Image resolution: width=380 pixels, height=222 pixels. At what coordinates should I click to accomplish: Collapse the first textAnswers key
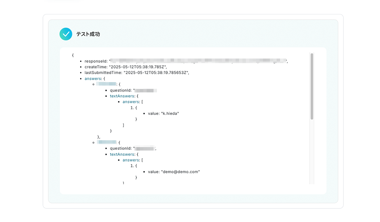(122, 96)
